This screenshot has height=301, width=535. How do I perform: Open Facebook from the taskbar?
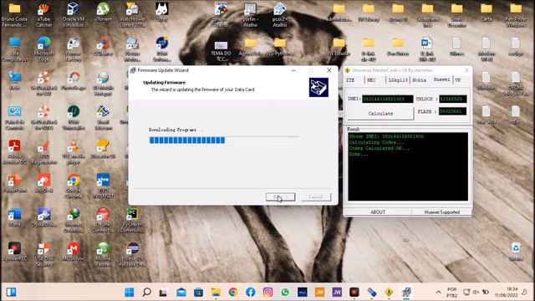point(251,292)
